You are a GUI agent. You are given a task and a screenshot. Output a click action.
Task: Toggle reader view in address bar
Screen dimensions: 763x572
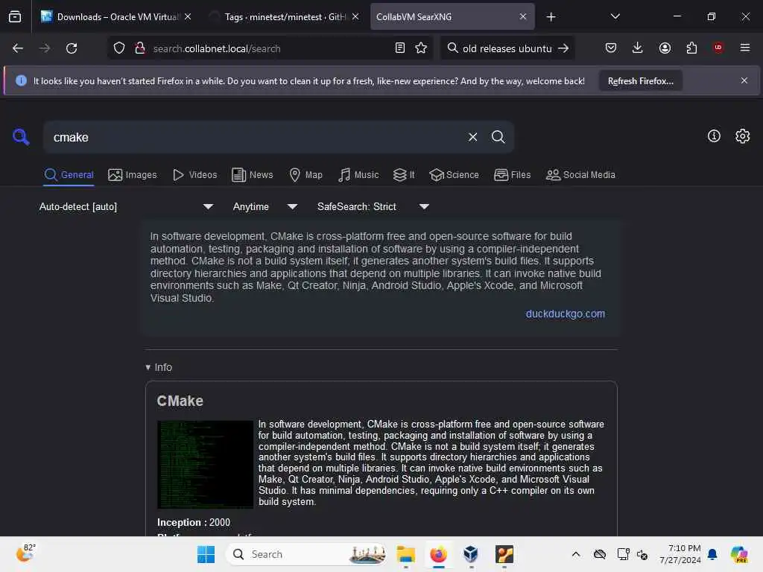[400, 48]
